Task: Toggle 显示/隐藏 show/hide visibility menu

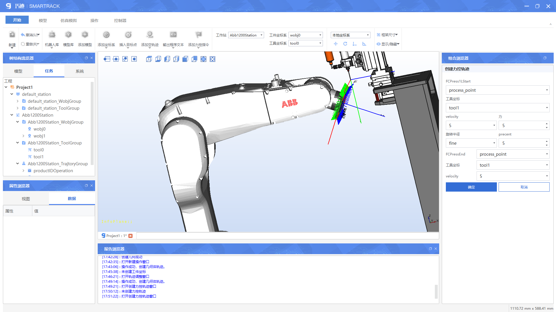Action: [x=388, y=44]
